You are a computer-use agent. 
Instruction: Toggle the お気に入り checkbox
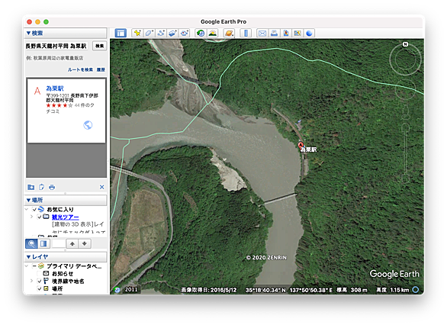tap(34, 209)
